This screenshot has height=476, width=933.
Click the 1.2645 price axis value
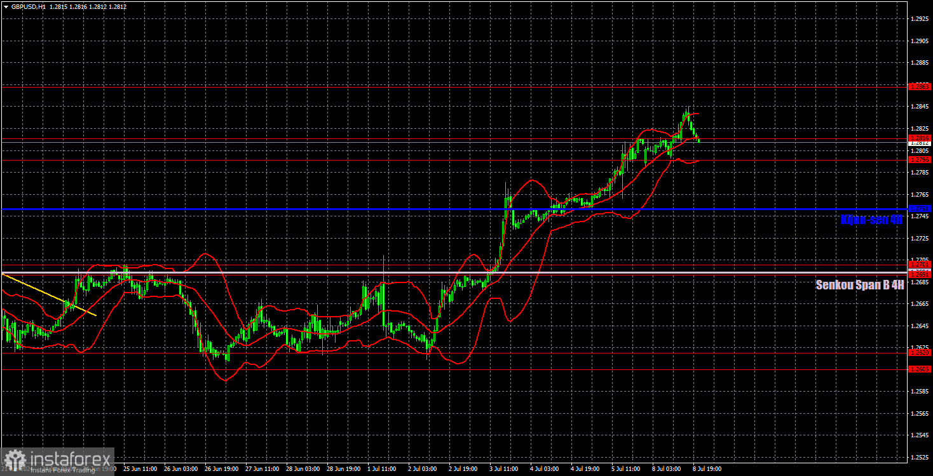click(x=919, y=326)
